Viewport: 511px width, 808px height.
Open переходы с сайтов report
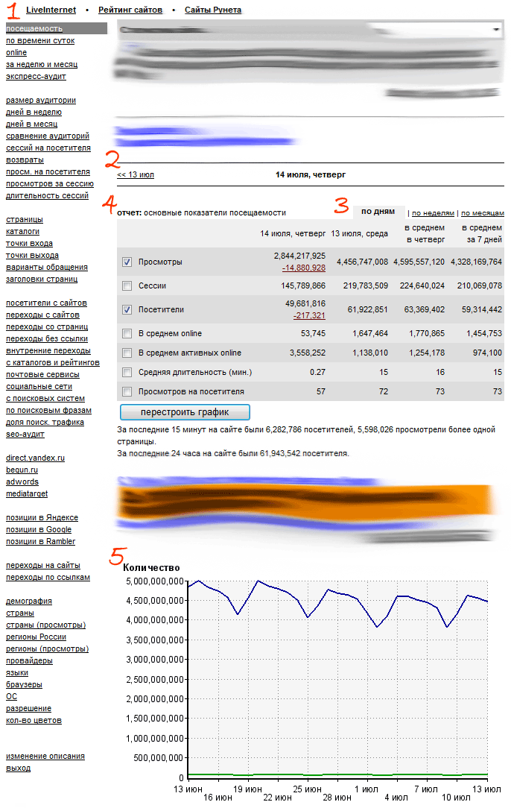(x=42, y=315)
